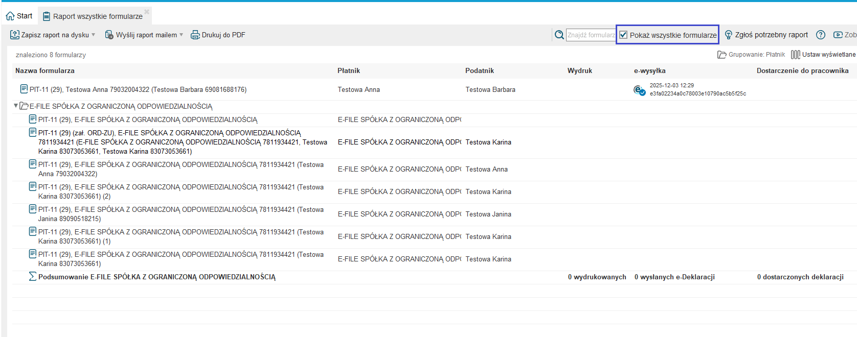Click the Podatnik column header

480,70
